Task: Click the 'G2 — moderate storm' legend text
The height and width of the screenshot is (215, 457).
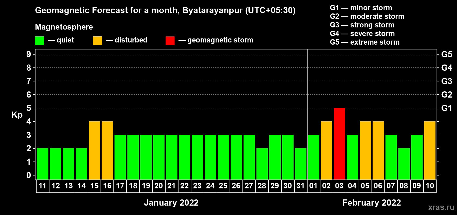Action: point(367,16)
